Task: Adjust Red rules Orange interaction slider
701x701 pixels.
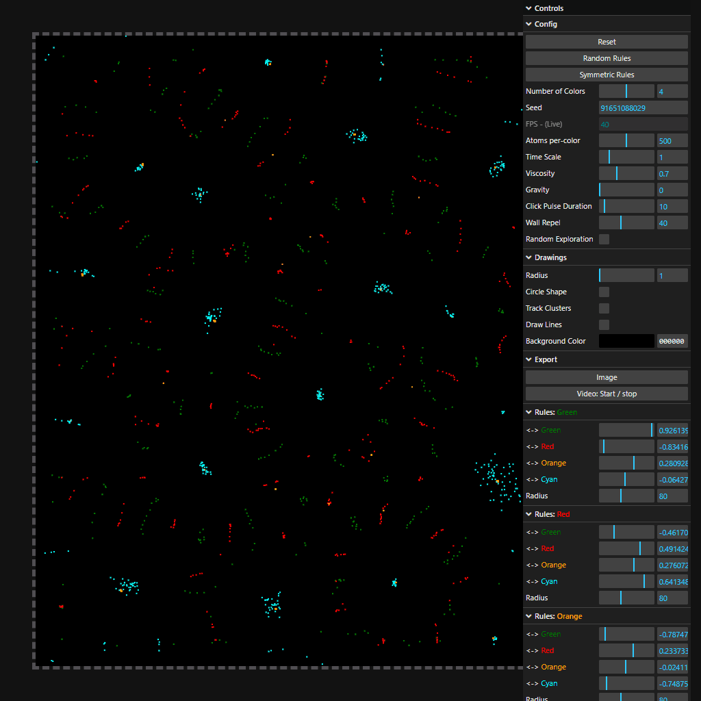Action: (626, 565)
